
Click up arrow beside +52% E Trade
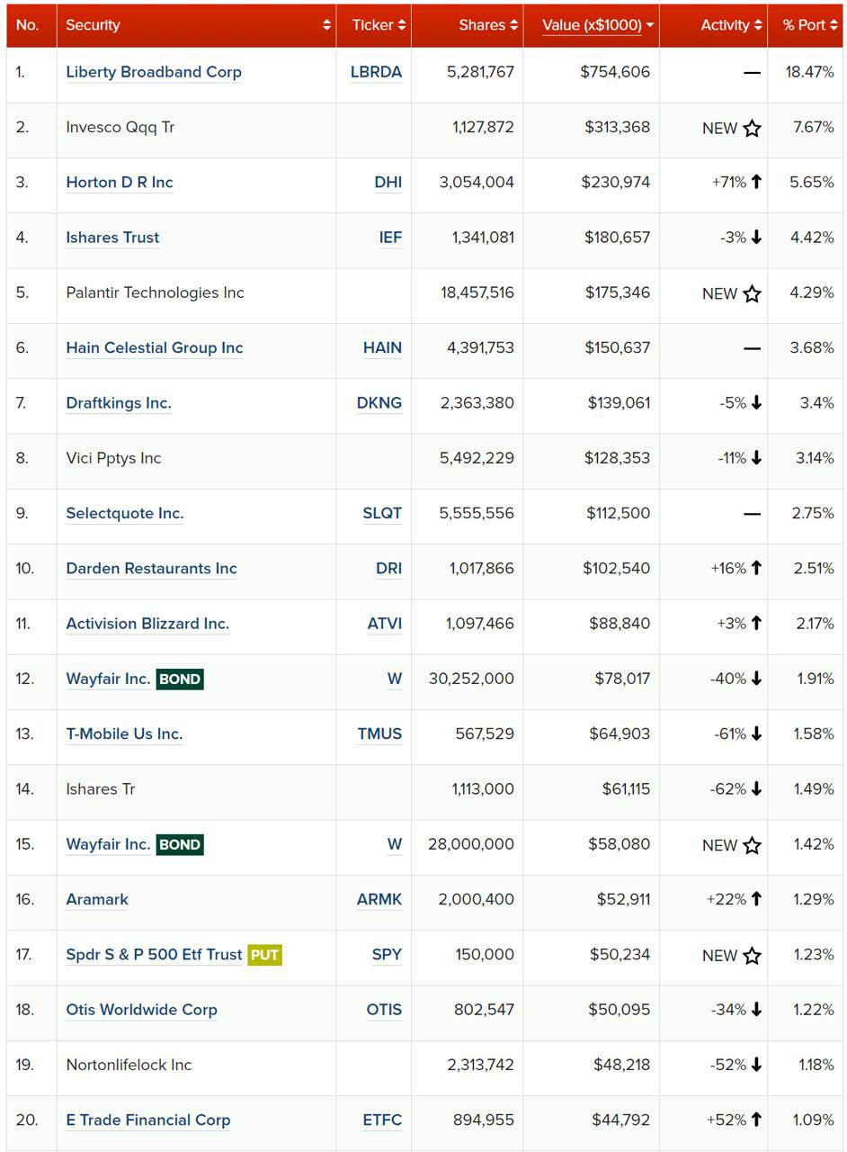(x=756, y=1120)
